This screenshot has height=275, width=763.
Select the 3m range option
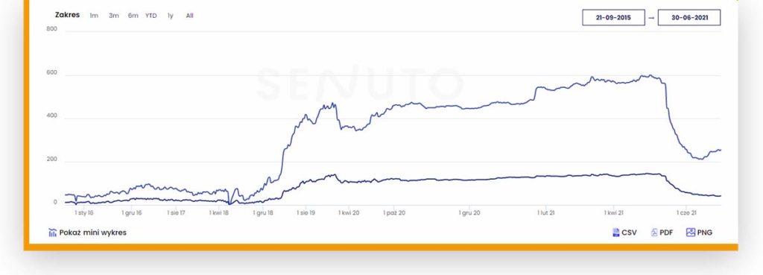click(113, 16)
